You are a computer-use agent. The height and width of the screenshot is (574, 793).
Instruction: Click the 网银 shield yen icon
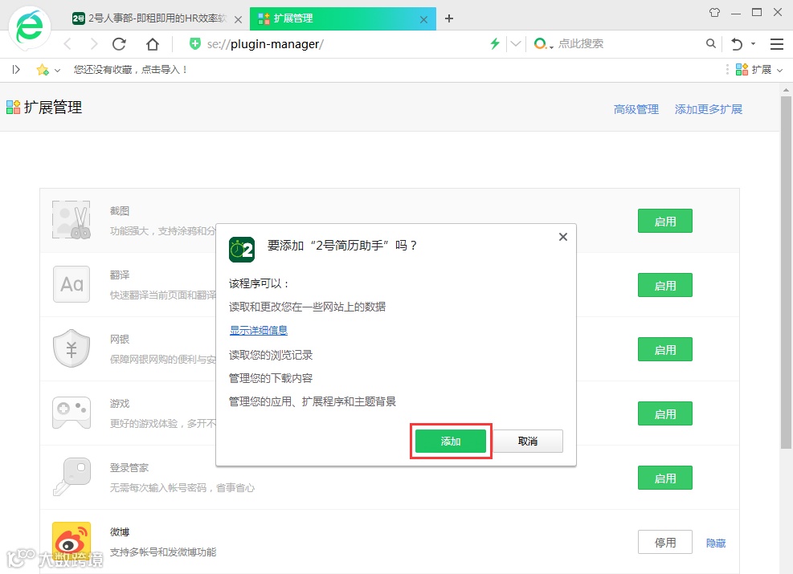click(72, 348)
